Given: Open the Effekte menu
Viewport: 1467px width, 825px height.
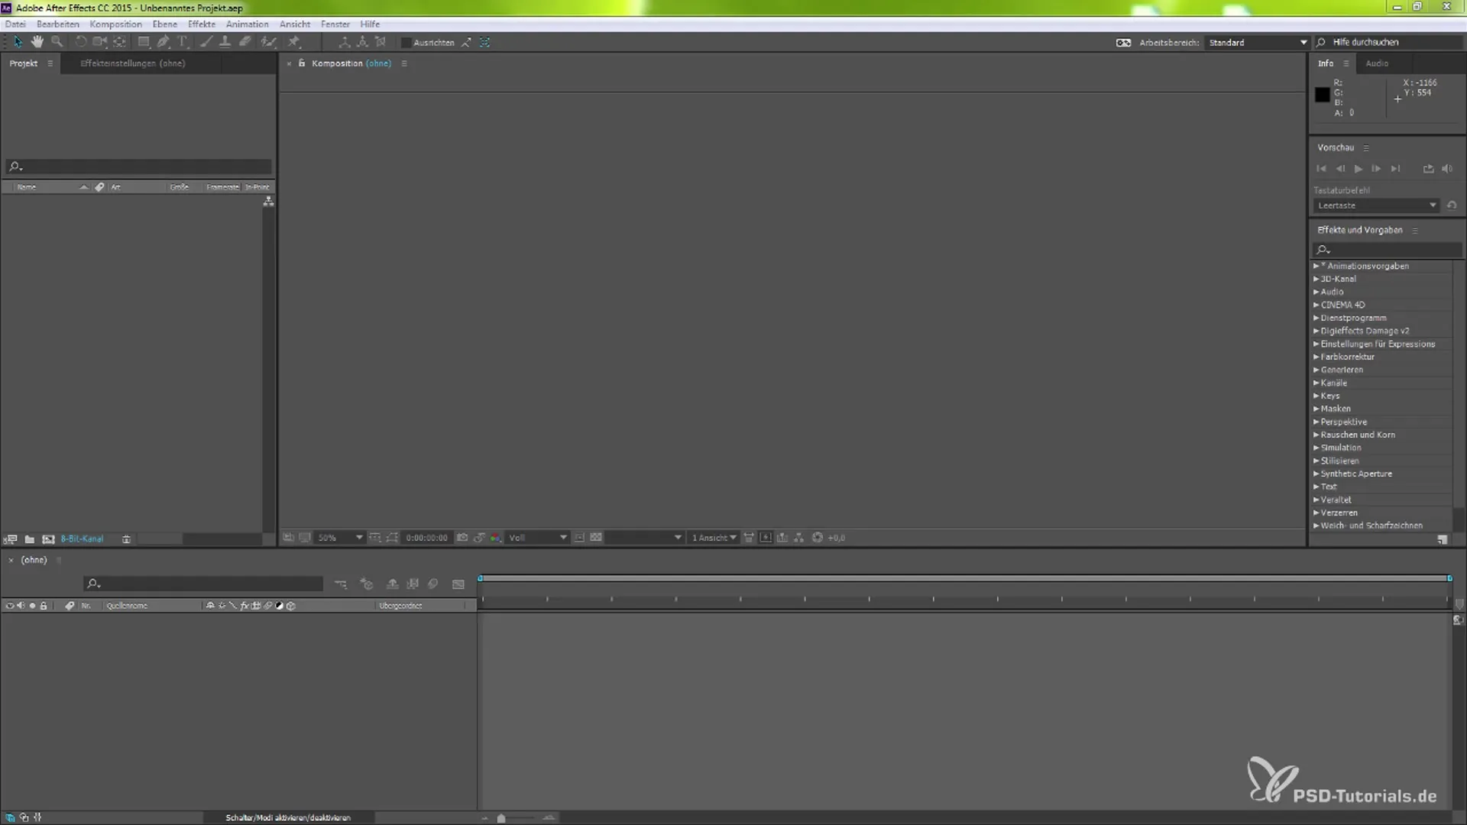Looking at the screenshot, I should point(202,24).
